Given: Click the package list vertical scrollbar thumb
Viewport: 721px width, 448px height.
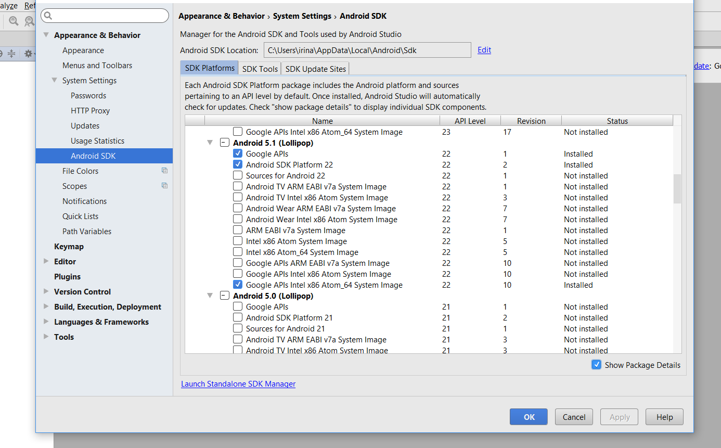Looking at the screenshot, I should coord(677,188).
